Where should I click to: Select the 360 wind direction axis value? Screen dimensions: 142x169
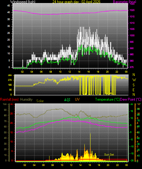point(10,75)
